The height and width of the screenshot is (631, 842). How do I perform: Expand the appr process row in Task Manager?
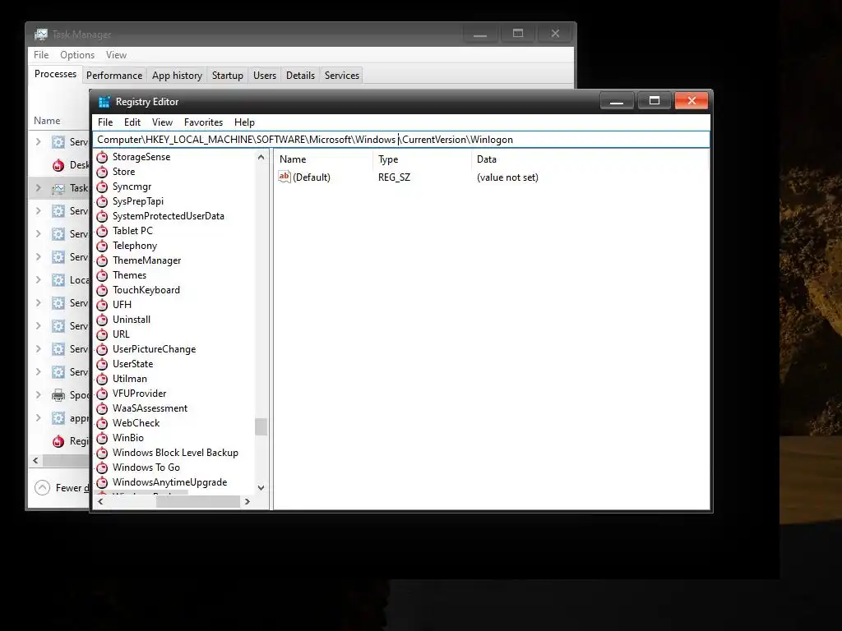(38, 417)
